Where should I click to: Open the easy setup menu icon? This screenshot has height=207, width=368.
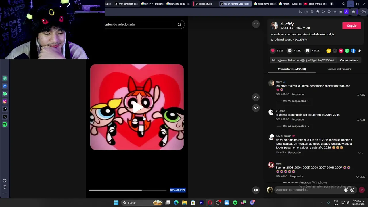pos(340,12)
